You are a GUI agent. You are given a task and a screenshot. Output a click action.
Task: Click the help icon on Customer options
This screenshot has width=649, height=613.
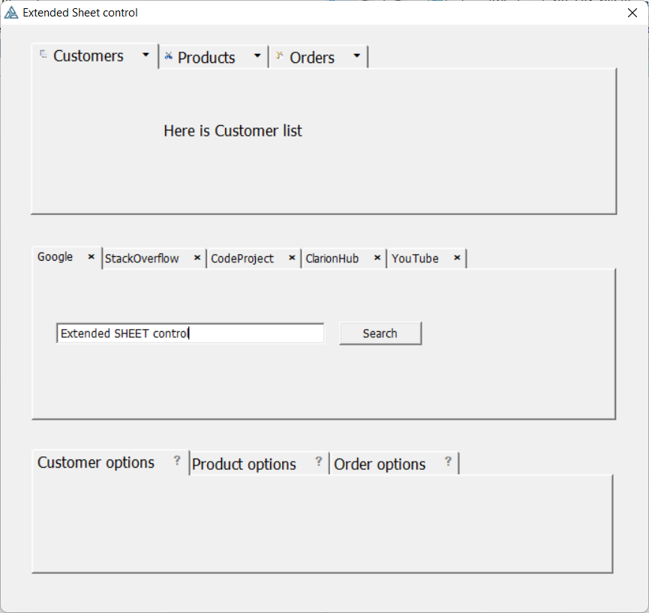[177, 461]
